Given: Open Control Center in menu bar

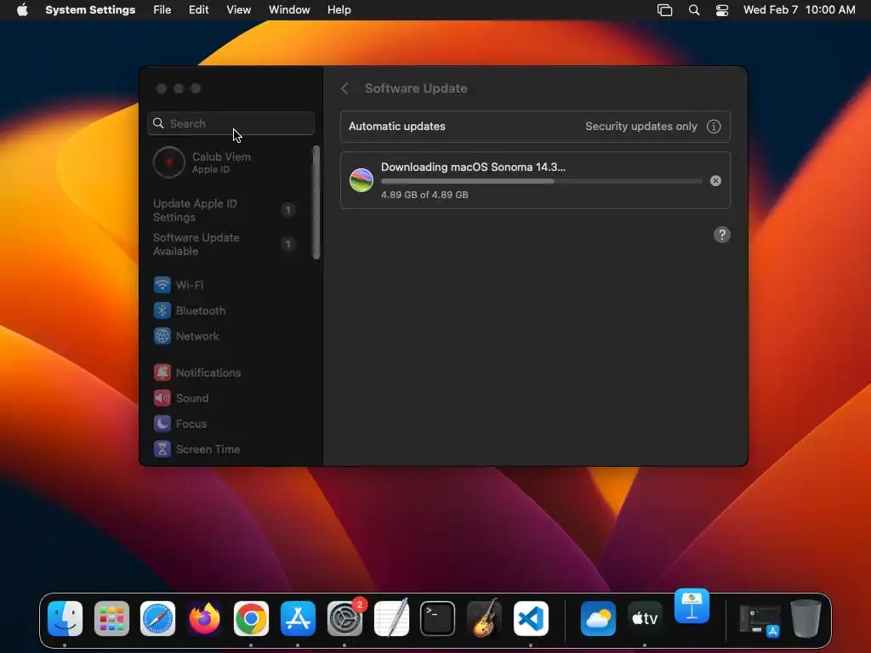Looking at the screenshot, I should tap(721, 10).
